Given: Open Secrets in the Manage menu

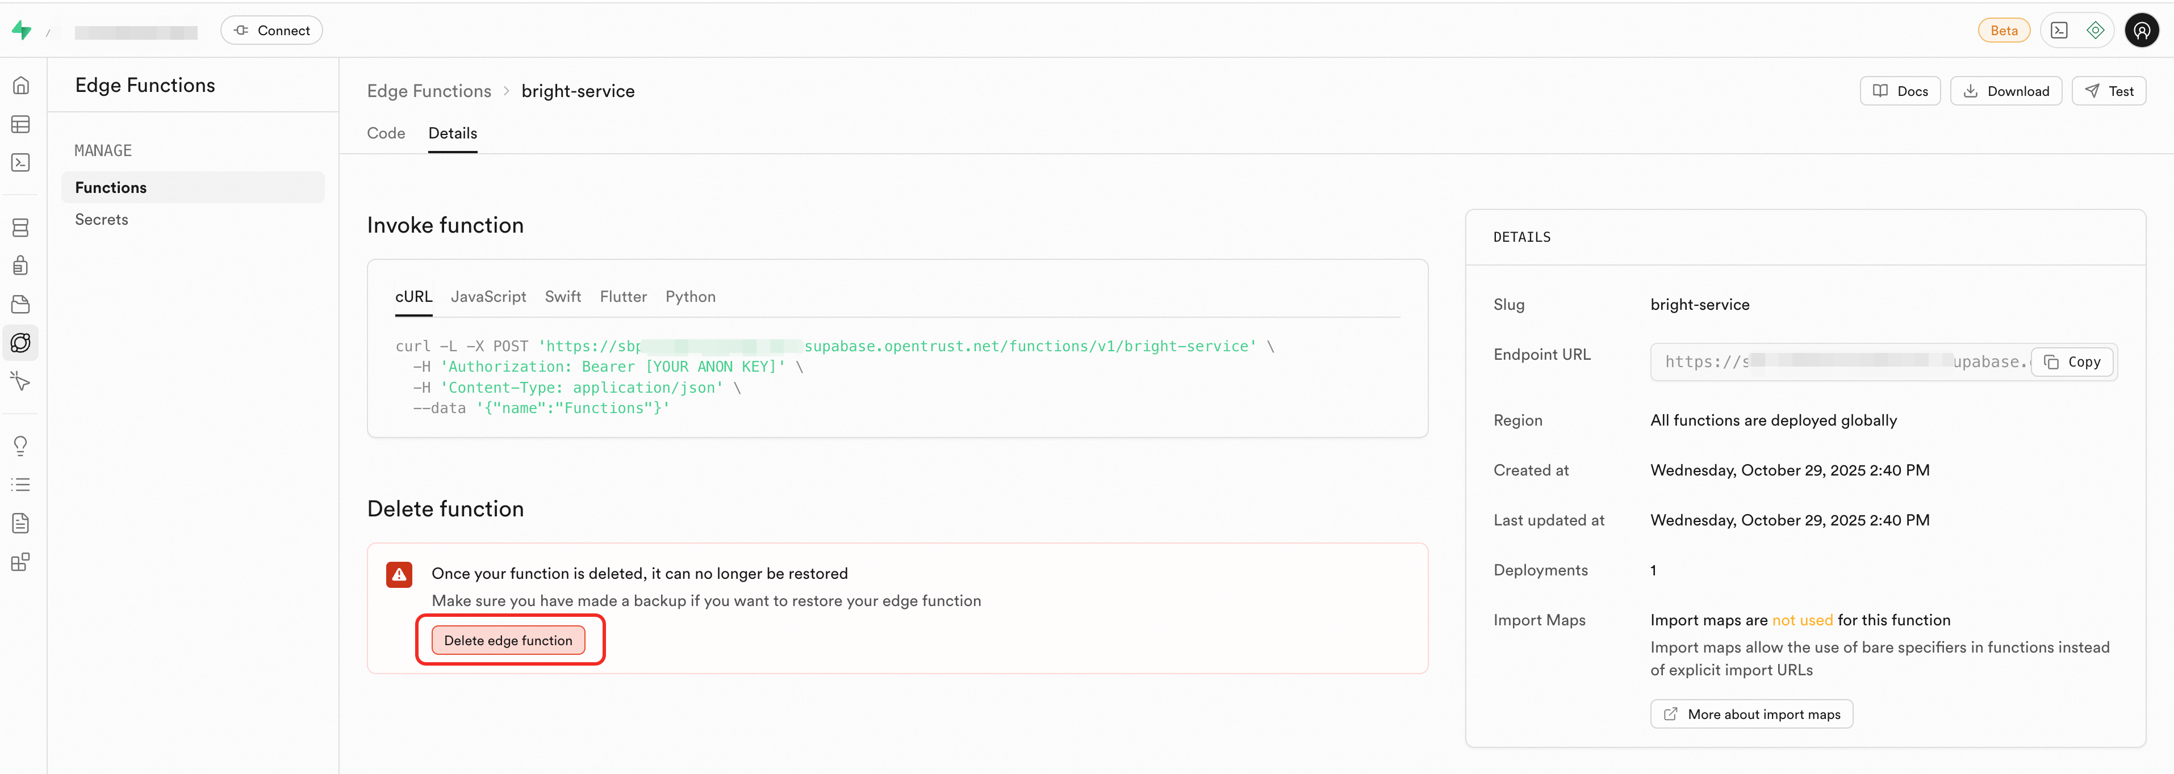Looking at the screenshot, I should 101,219.
